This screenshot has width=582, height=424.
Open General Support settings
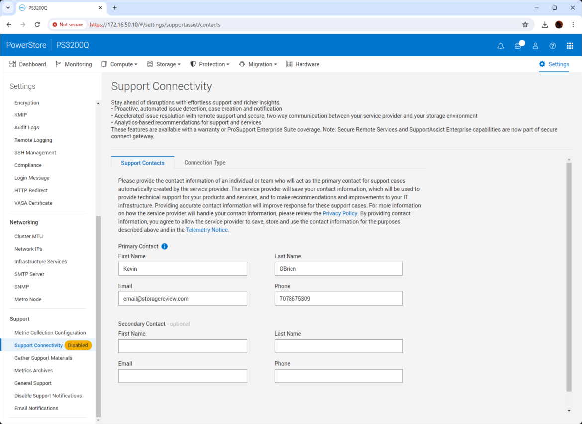coord(33,383)
